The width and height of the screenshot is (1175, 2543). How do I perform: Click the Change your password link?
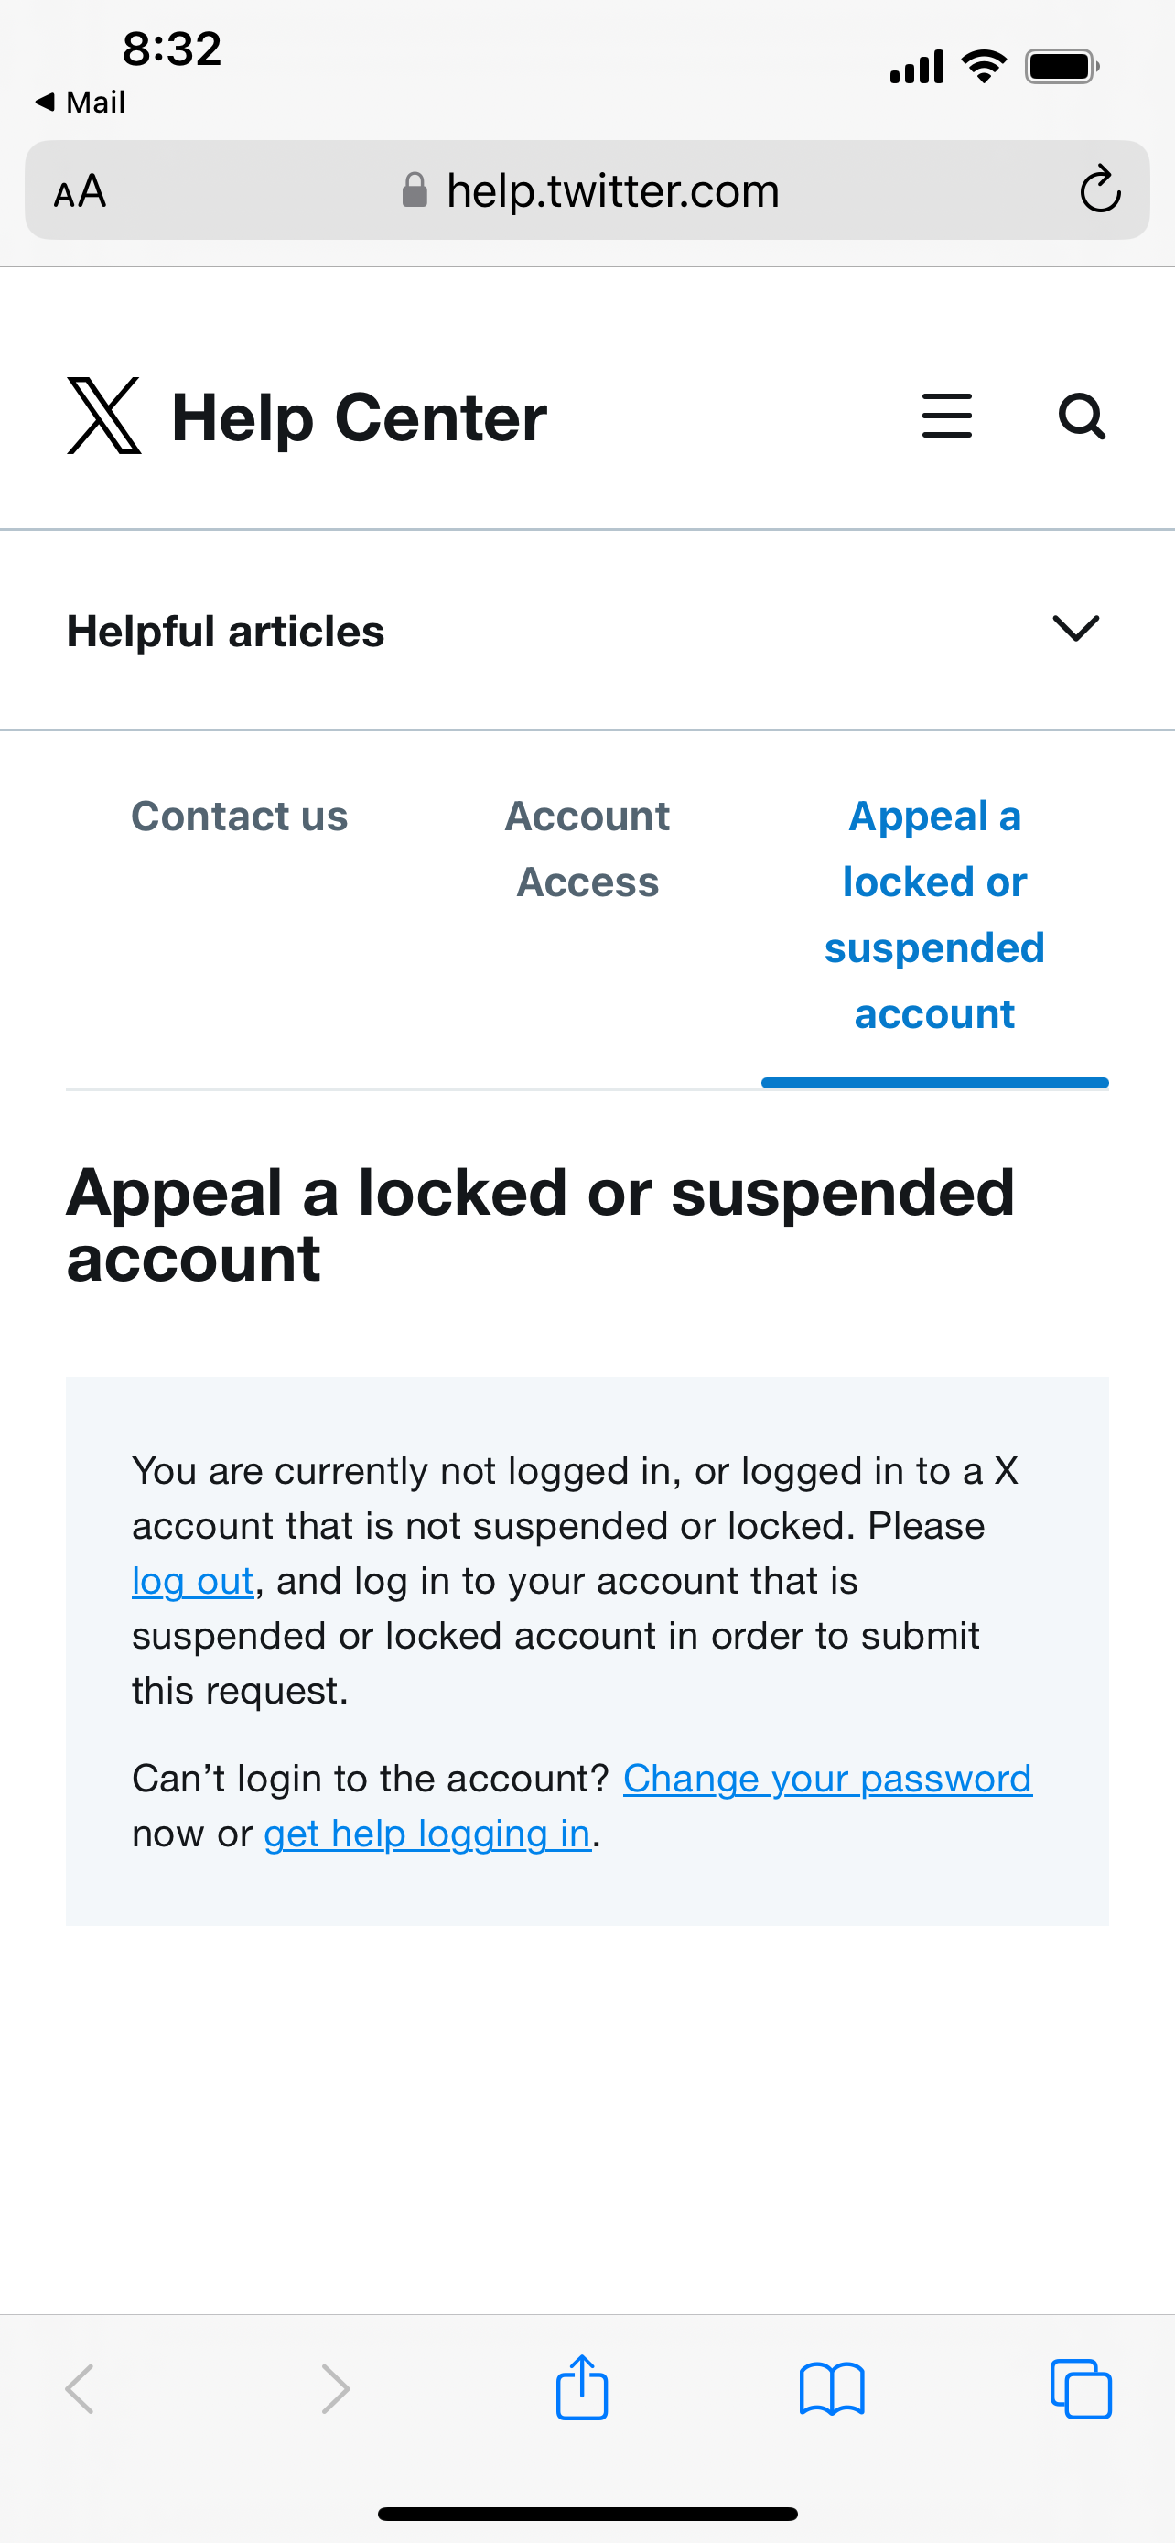[826, 1779]
